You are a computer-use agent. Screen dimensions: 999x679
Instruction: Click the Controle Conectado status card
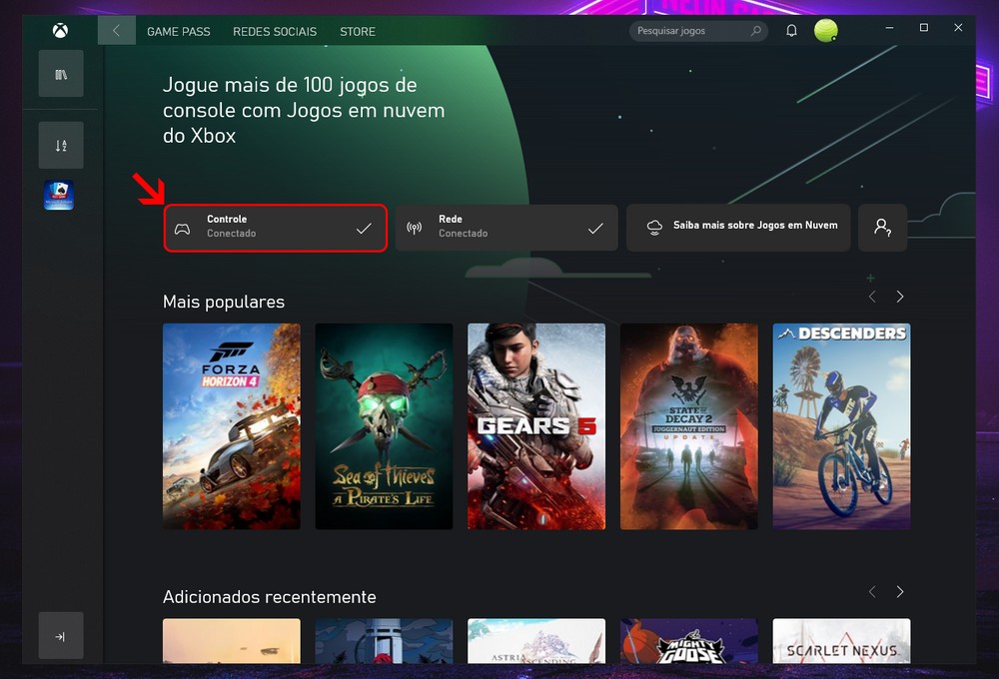[276, 228]
